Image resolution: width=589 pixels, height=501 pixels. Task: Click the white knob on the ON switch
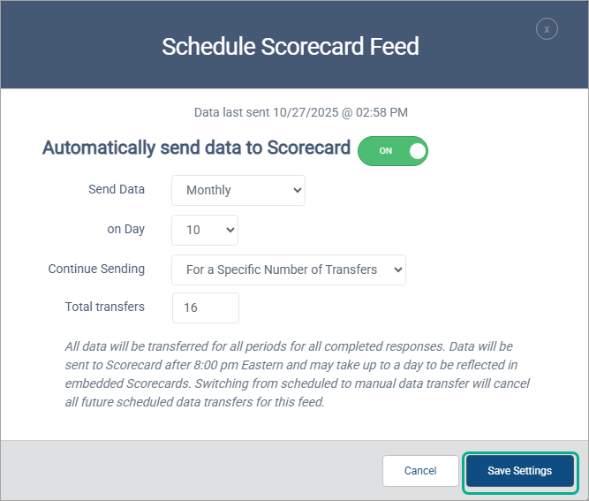(417, 151)
